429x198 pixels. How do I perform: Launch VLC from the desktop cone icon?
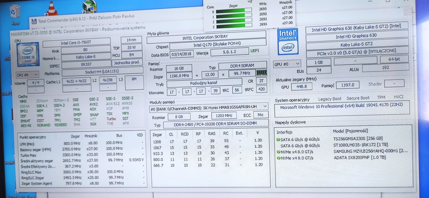[x=51, y=8]
